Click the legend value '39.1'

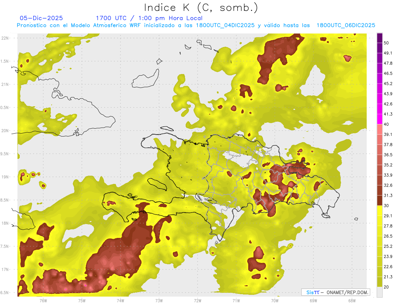point(388,134)
